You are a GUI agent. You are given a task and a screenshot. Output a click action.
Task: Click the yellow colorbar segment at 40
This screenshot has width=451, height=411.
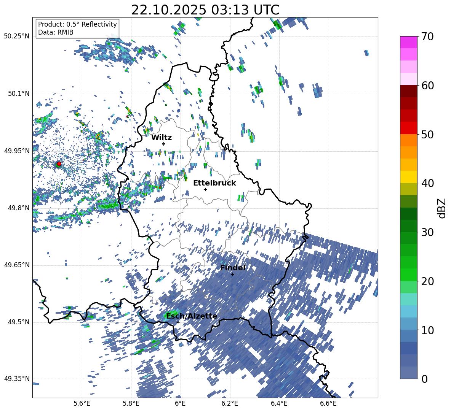(408, 177)
